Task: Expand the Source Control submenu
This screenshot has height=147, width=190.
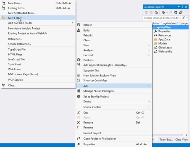Action: coord(114,107)
